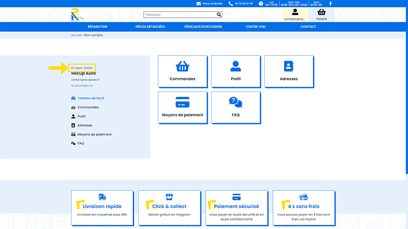
Task: Open the CENTRE VHU menu item
Action: pos(256,27)
